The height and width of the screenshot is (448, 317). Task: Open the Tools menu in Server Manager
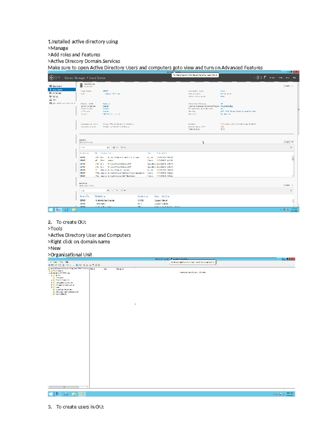pyautogui.click(x=281, y=78)
